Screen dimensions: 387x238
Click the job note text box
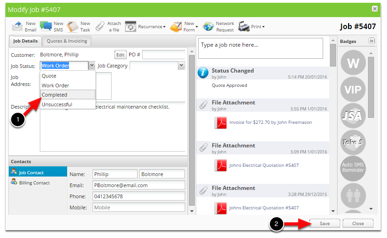click(260, 48)
